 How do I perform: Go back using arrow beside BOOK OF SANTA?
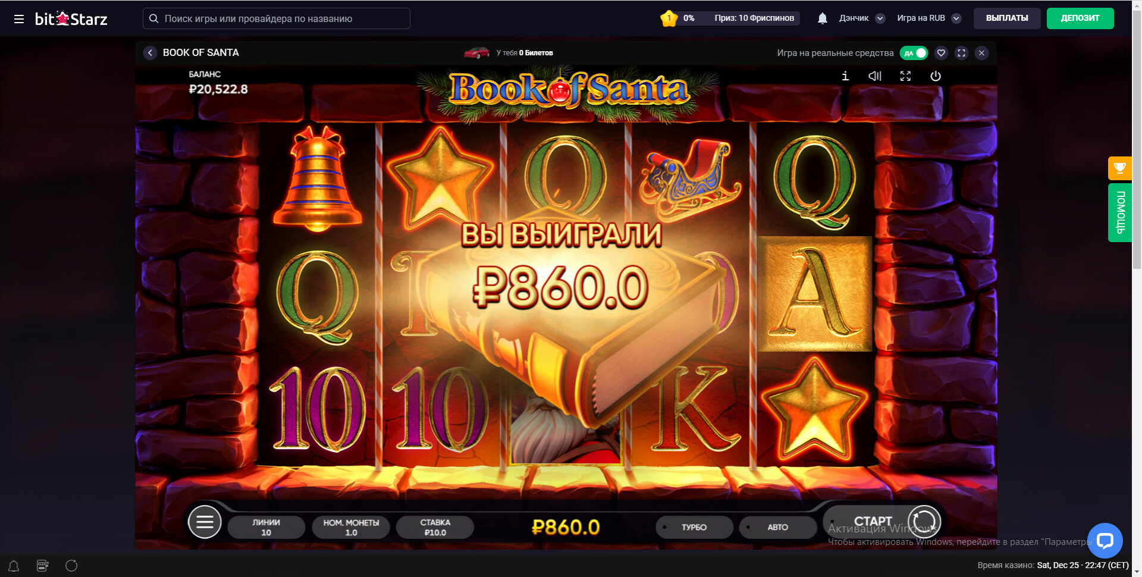150,53
